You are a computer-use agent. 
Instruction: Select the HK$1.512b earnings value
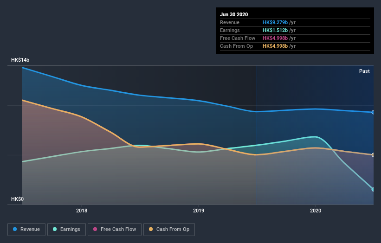coord(275,30)
